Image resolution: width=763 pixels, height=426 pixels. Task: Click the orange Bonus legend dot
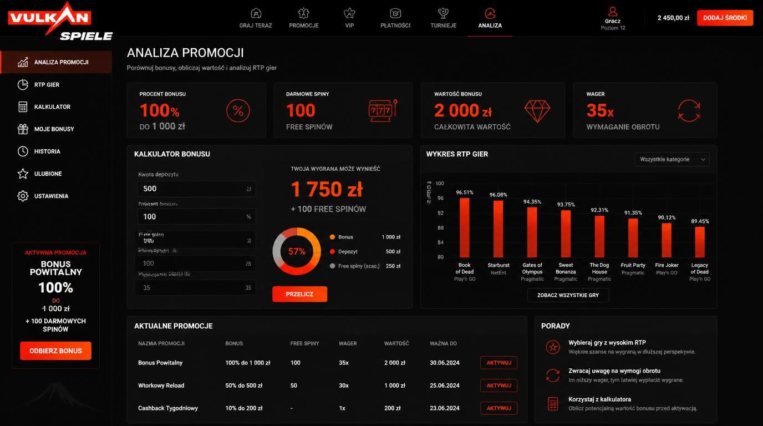coord(332,237)
